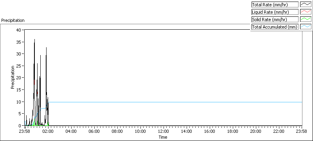Click the first 23:58 time label

[25, 131]
